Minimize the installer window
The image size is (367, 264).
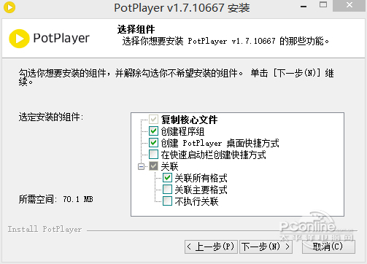304,6
